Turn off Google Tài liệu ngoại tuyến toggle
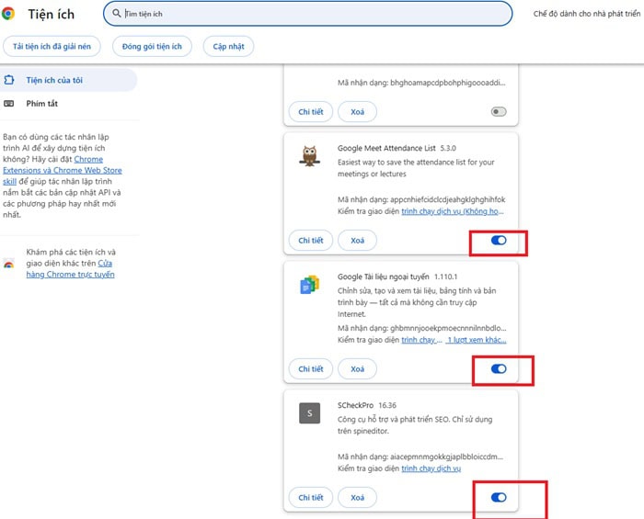The height and width of the screenshot is (519, 644). [499, 369]
